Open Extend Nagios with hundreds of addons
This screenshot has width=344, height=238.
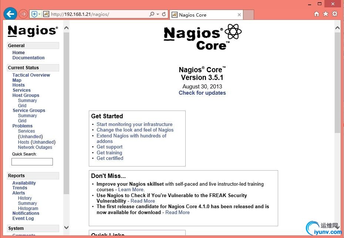click(x=131, y=138)
